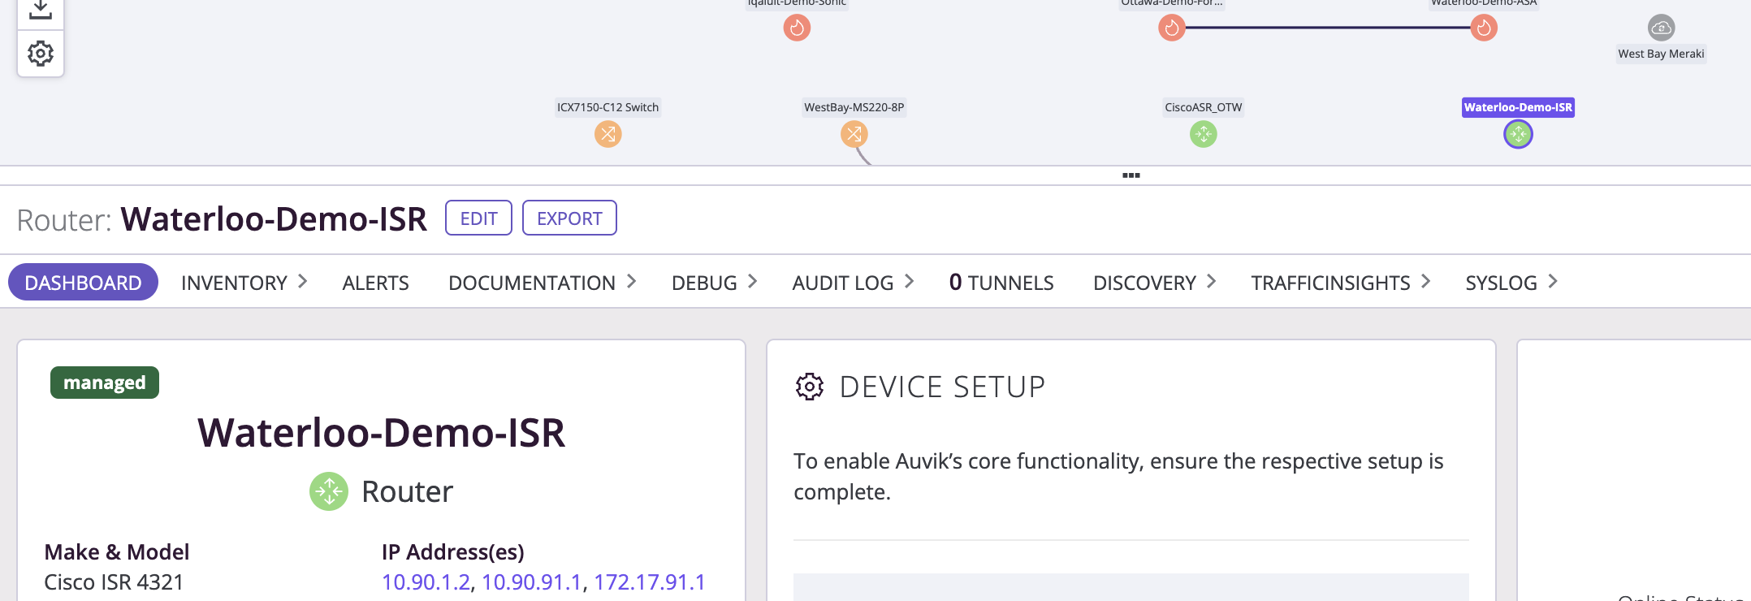Click the EDIT button
The width and height of the screenshot is (1751, 601).
(478, 218)
